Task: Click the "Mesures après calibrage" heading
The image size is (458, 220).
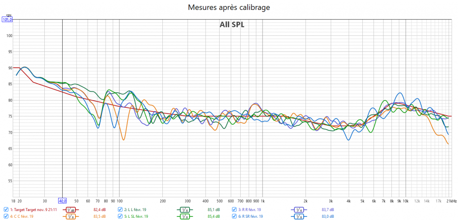Action: click(x=229, y=8)
